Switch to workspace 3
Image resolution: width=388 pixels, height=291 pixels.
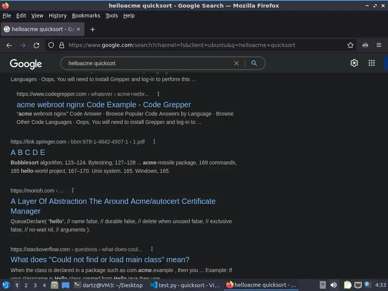coord(35,285)
